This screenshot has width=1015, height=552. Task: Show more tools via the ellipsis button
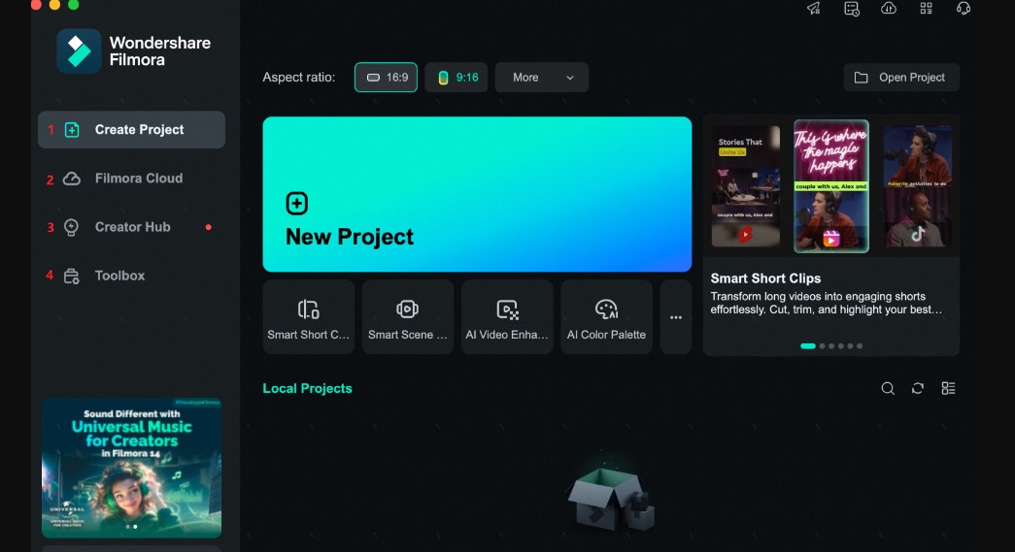(x=676, y=317)
